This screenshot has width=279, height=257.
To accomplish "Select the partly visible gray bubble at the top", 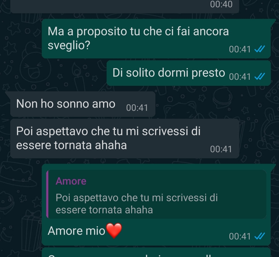I will [x=125, y=6].
